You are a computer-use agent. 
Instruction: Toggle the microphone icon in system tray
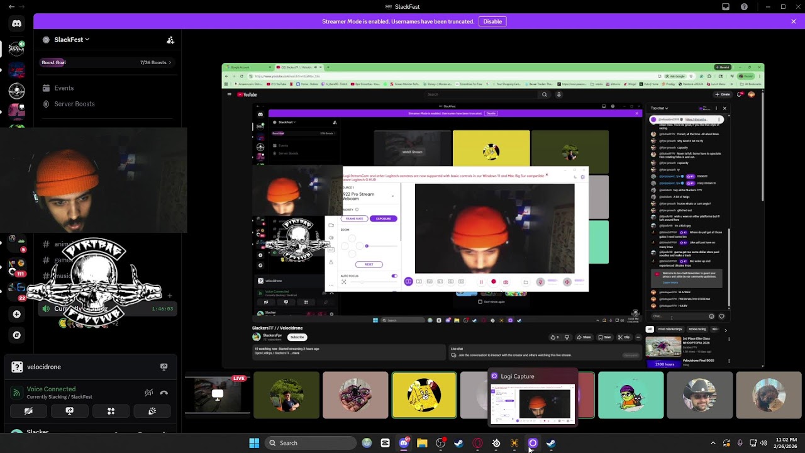point(740,443)
